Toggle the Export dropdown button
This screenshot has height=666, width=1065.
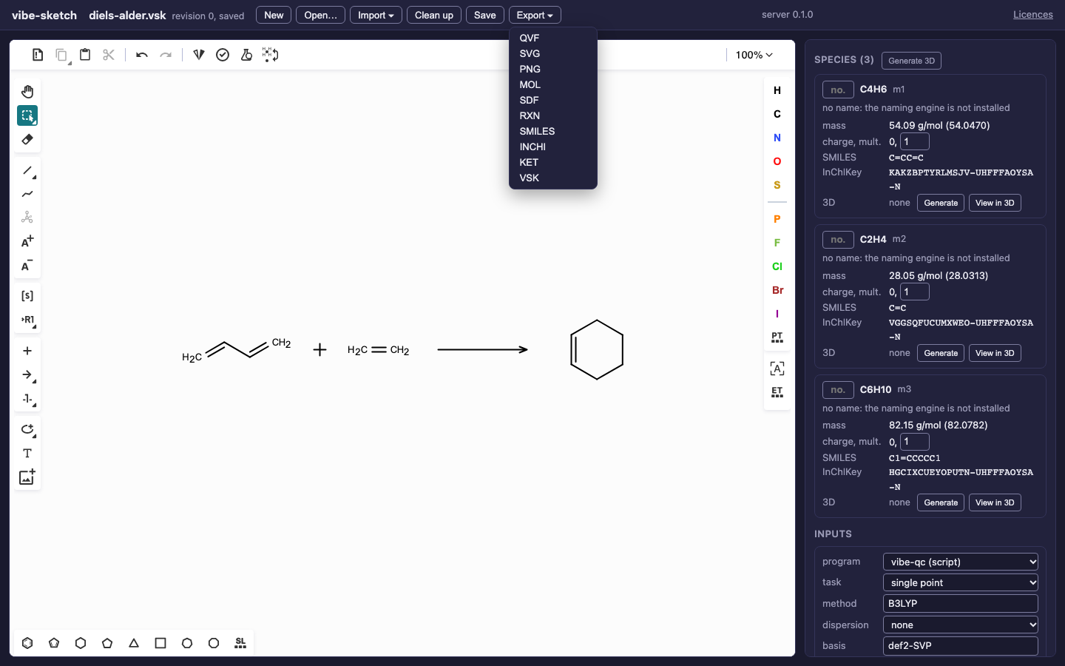535,15
